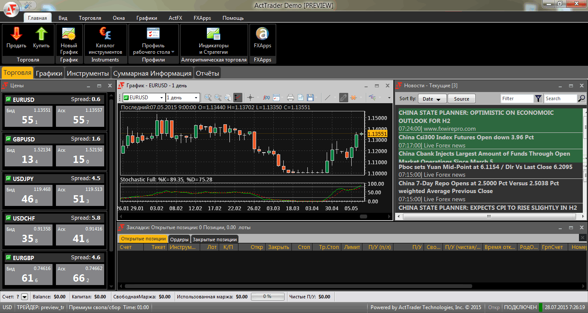
Task: Print the EURUSD chart
Action: point(291,98)
